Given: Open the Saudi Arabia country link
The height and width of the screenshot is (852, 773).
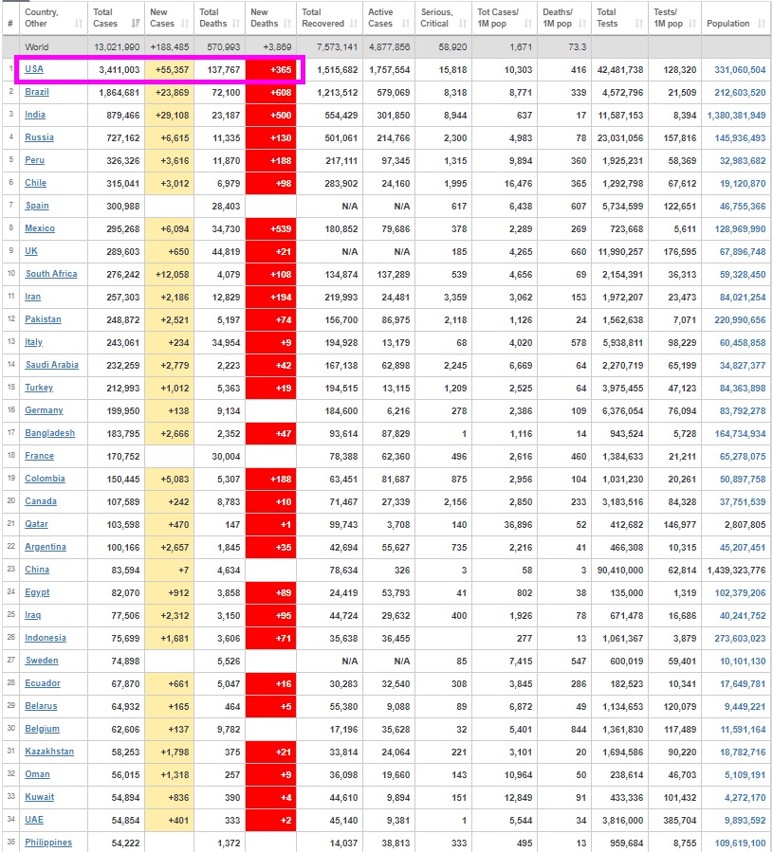Looking at the screenshot, I should pos(52,365).
